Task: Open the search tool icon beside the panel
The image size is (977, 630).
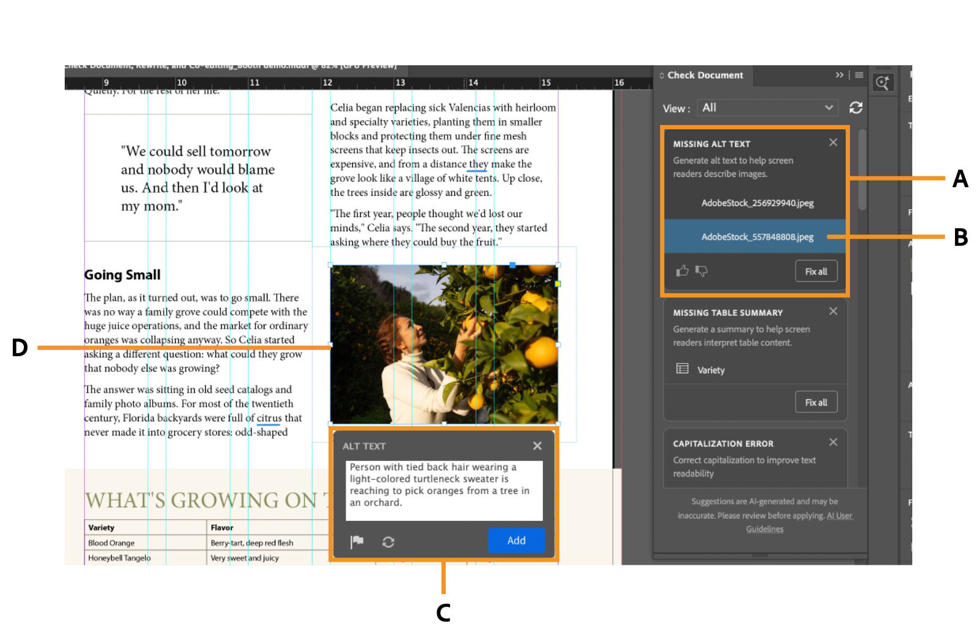Action: [x=882, y=83]
